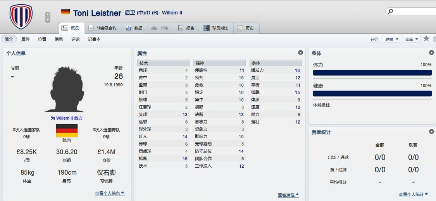Click the 30.6.20 contract expiry date

[67, 152]
